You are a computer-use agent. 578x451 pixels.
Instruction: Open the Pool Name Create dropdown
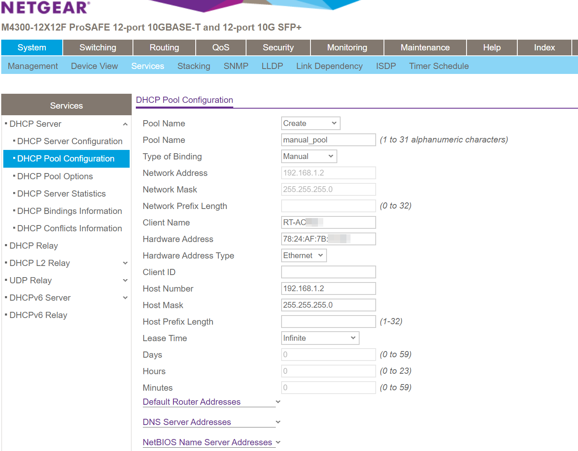pyautogui.click(x=310, y=123)
